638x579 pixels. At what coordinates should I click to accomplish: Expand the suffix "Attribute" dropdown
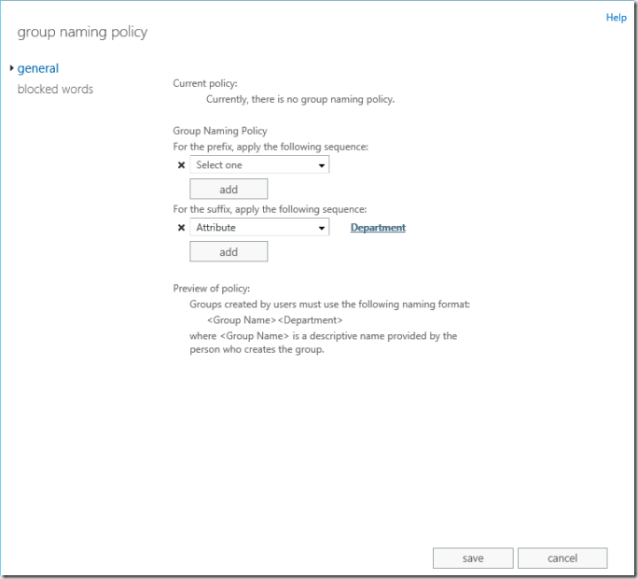click(x=259, y=228)
